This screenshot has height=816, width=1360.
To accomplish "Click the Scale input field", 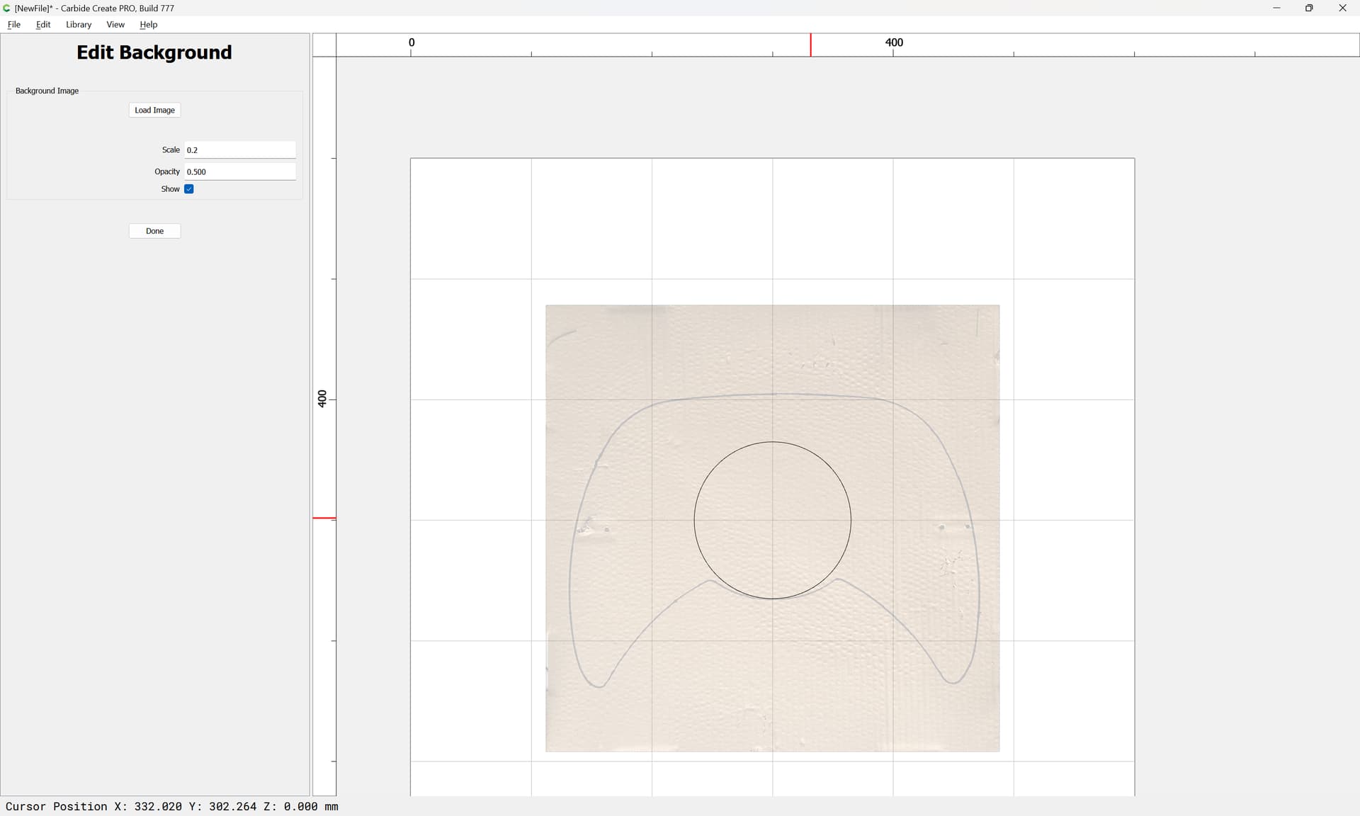I will pos(239,150).
